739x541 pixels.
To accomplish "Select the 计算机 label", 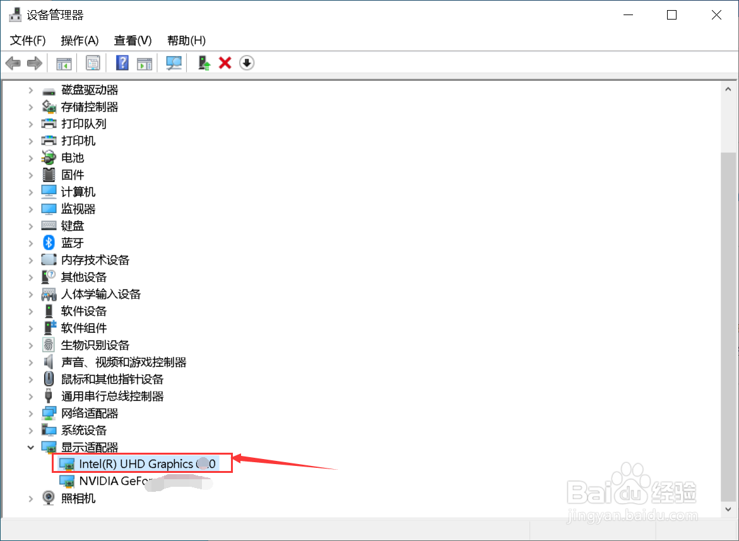I will 78,192.
